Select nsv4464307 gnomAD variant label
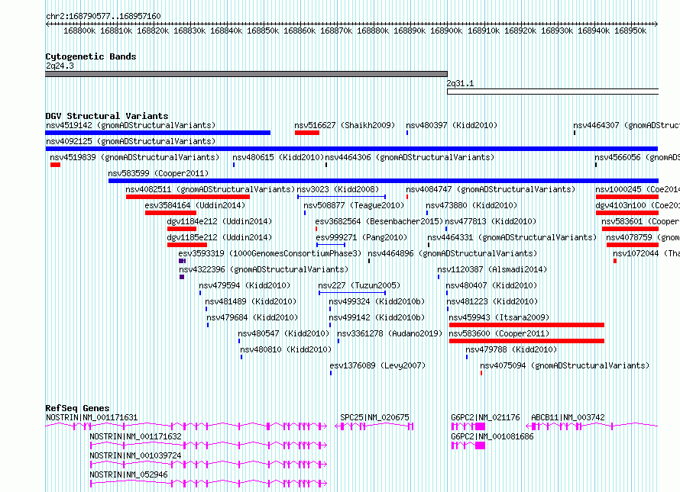The image size is (680, 492). click(627, 125)
